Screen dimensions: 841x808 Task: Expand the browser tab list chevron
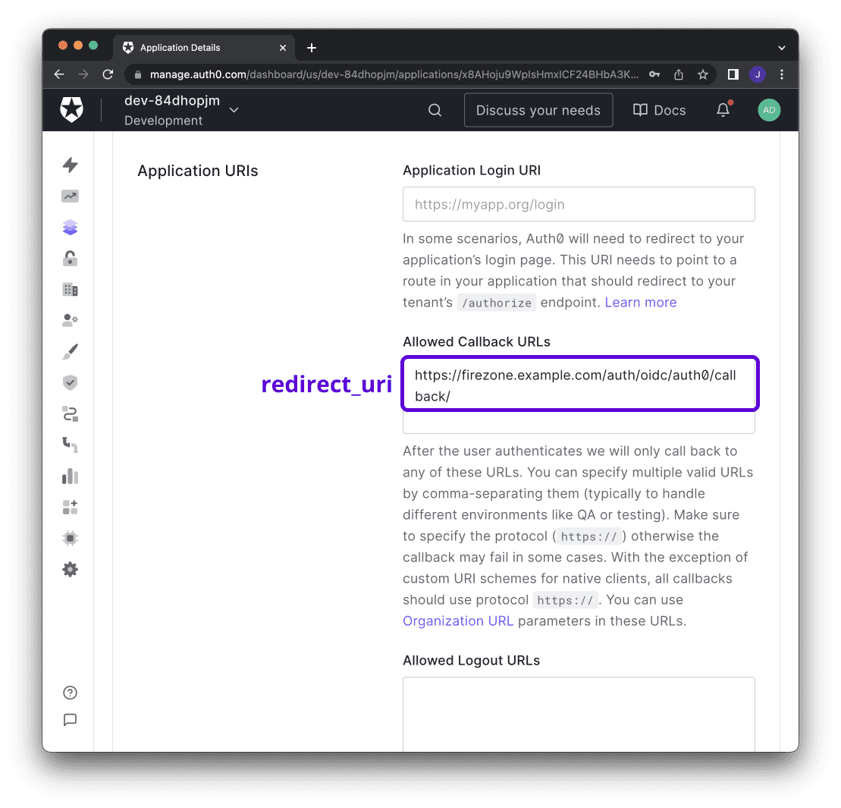point(781,47)
